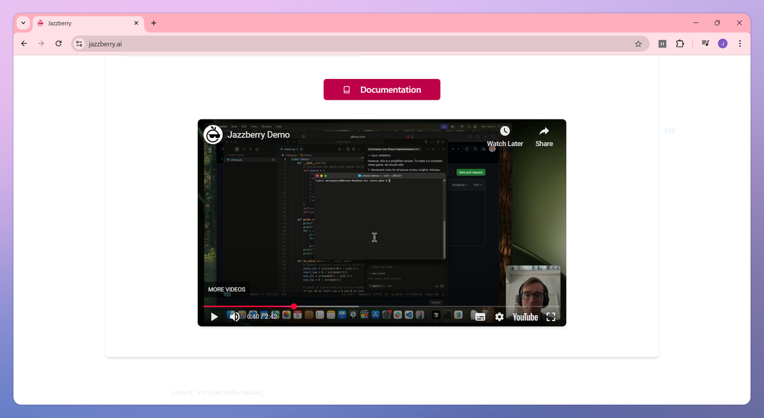This screenshot has height=418, width=764.
Task: Mute the video with the speaker icon
Action: (x=234, y=316)
